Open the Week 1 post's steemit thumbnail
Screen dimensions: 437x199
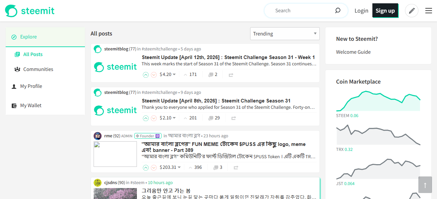point(115,67)
